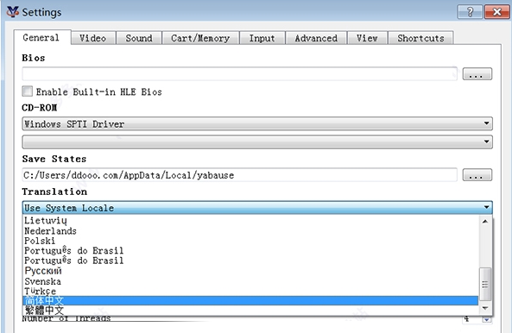512x333 pixels.
Task: Click language list scroll down arrow
Action: pyautogui.click(x=485, y=308)
